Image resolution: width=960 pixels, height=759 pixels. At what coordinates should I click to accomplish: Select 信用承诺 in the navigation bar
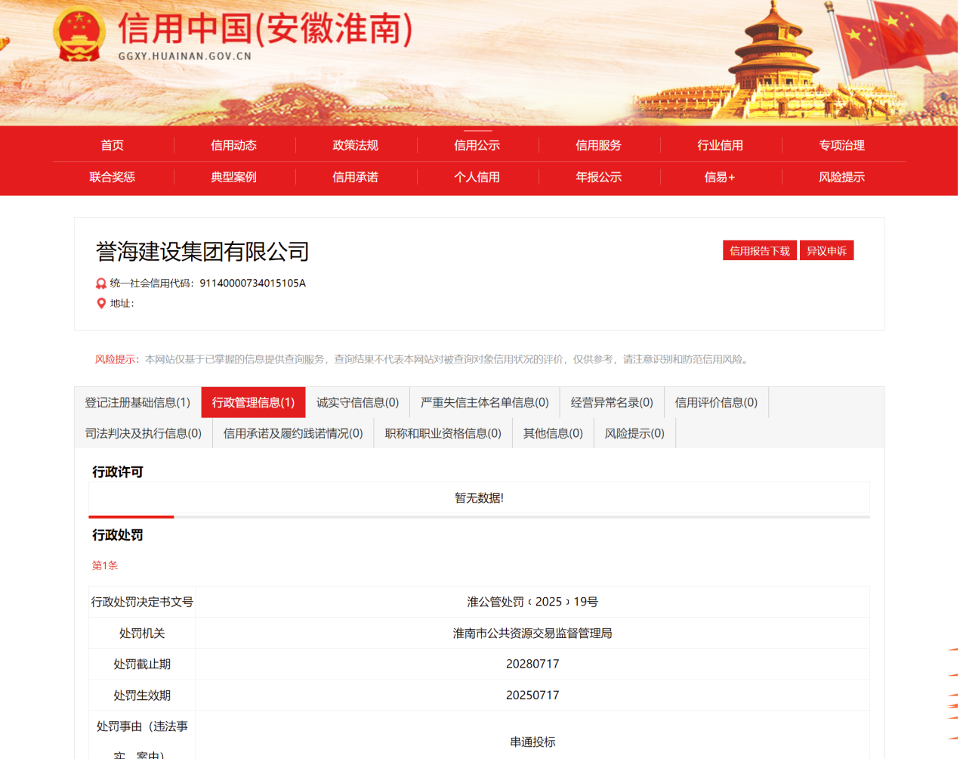[356, 177]
